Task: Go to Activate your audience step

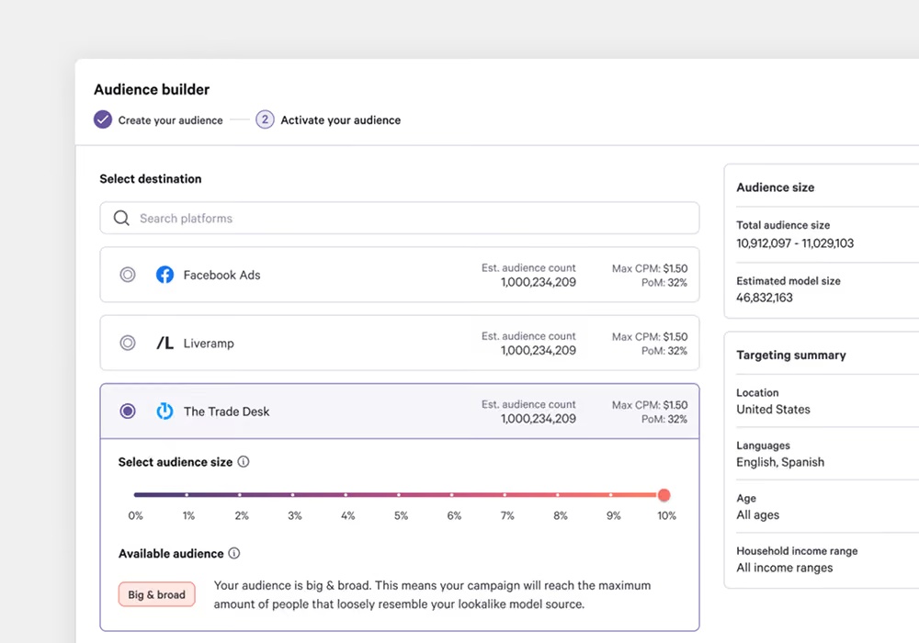Action: click(341, 120)
